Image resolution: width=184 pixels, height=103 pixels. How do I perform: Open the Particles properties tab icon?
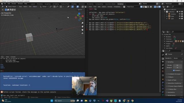point(163,86)
